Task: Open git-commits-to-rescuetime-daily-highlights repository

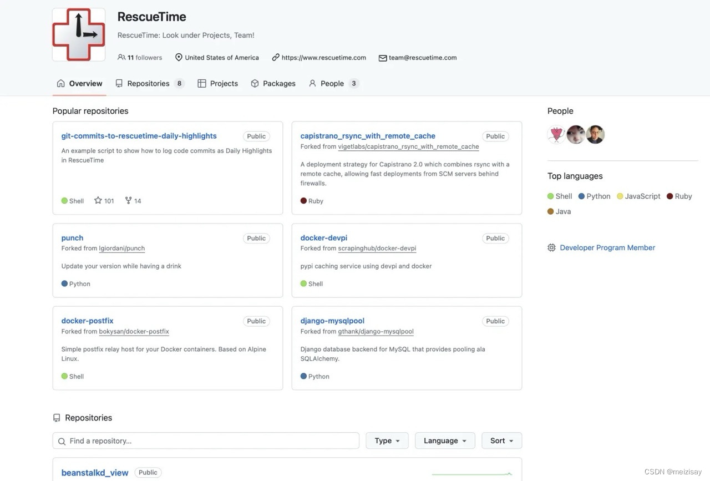Action: pos(139,136)
